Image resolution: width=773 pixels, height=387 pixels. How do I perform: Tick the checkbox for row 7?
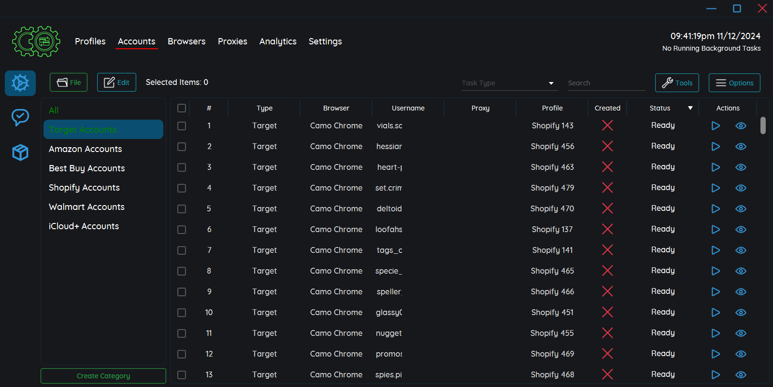(182, 250)
